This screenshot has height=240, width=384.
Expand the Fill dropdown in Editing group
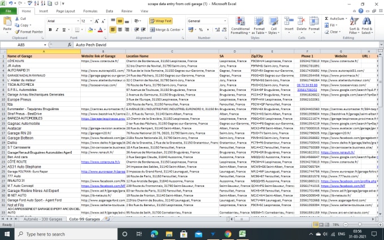(x=336, y=25)
